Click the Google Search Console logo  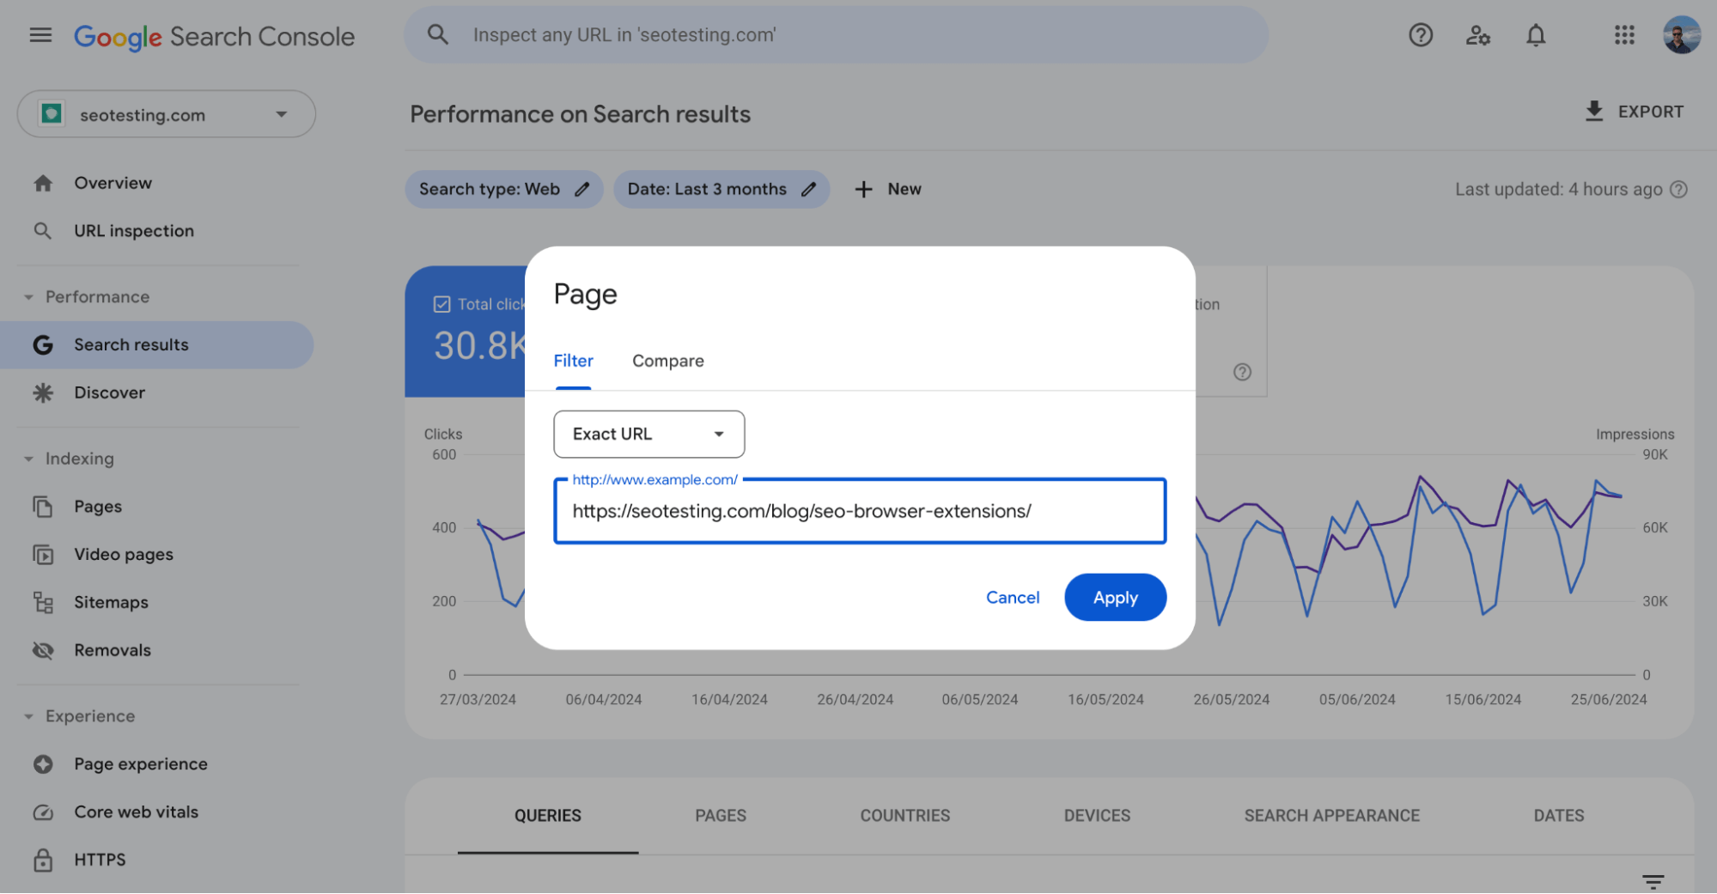(x=214, y=36)
